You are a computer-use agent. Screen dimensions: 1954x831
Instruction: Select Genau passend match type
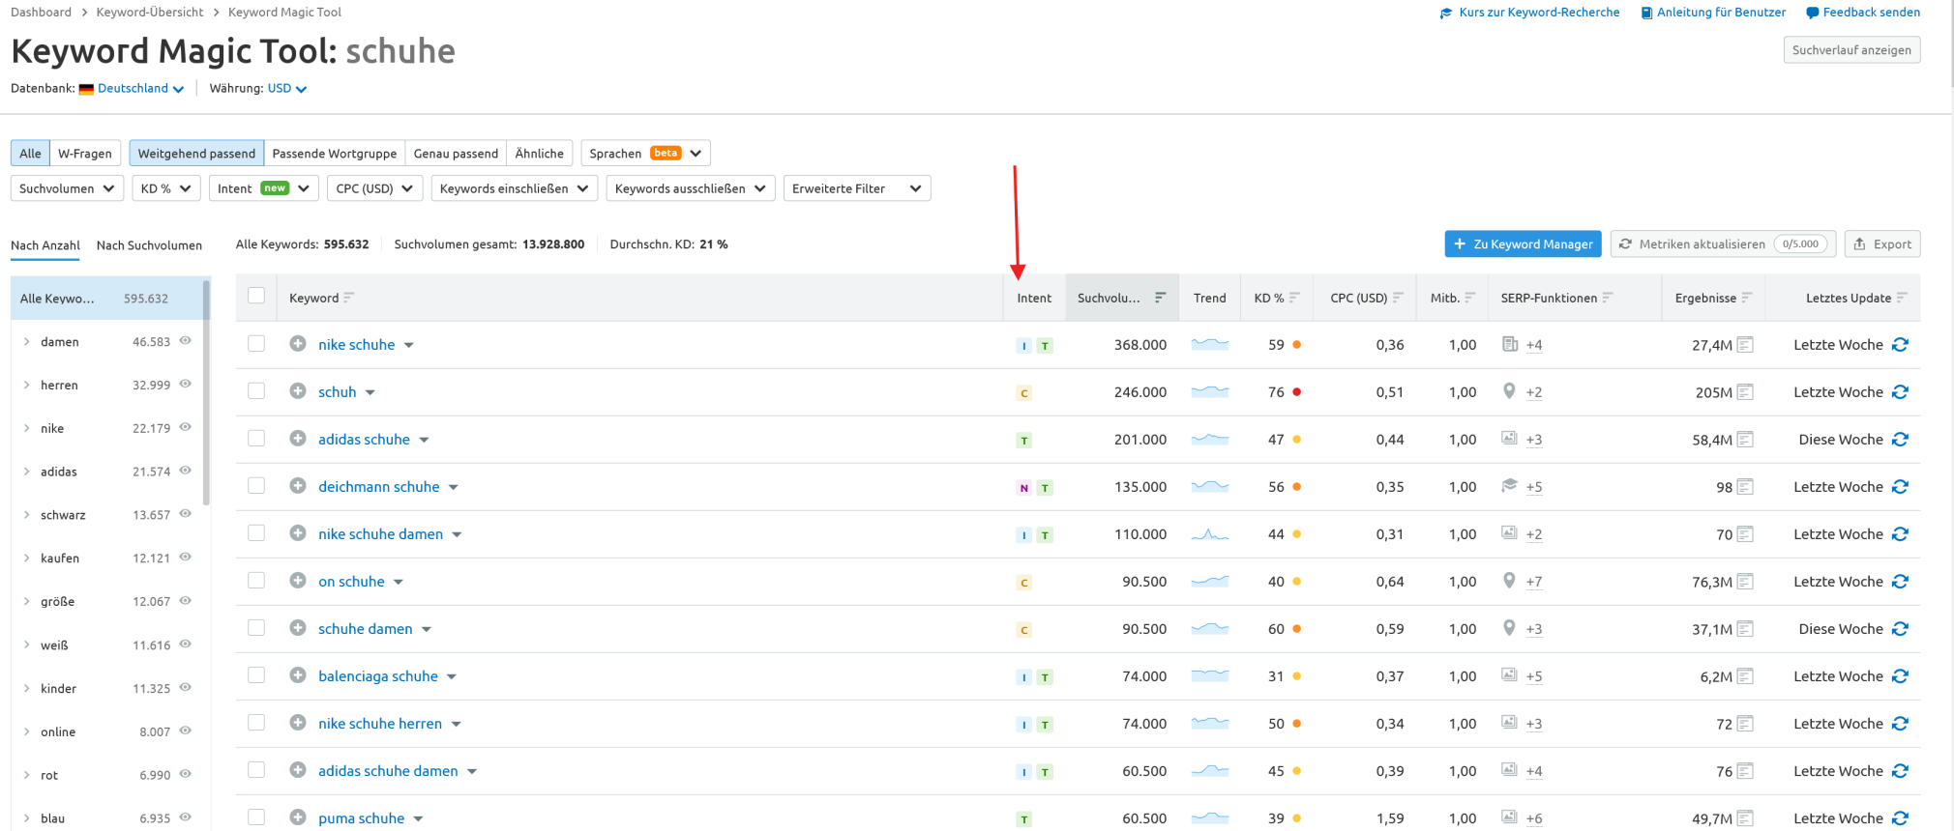tap(456, 153)
